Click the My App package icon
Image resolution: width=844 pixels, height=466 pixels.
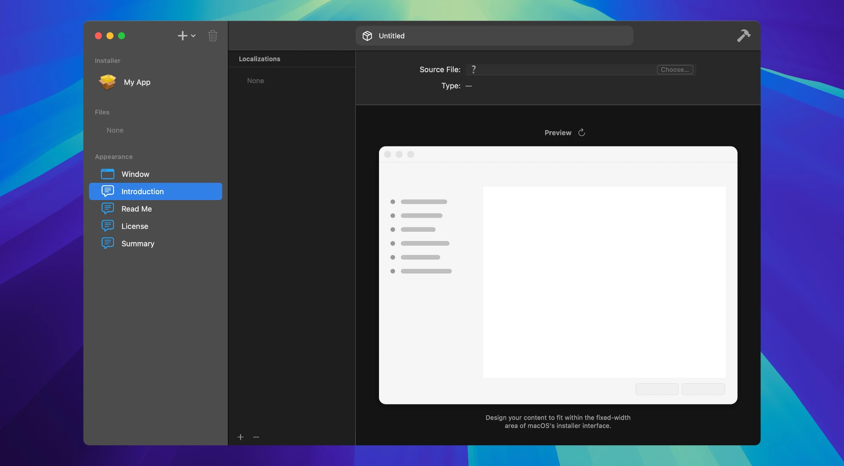point(108,82)
